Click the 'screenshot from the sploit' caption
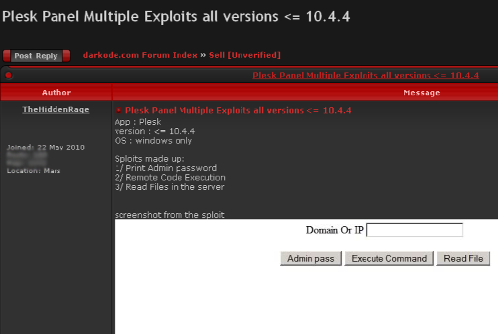This screenshot has height=334, width=498. click(x=170, y=215)
